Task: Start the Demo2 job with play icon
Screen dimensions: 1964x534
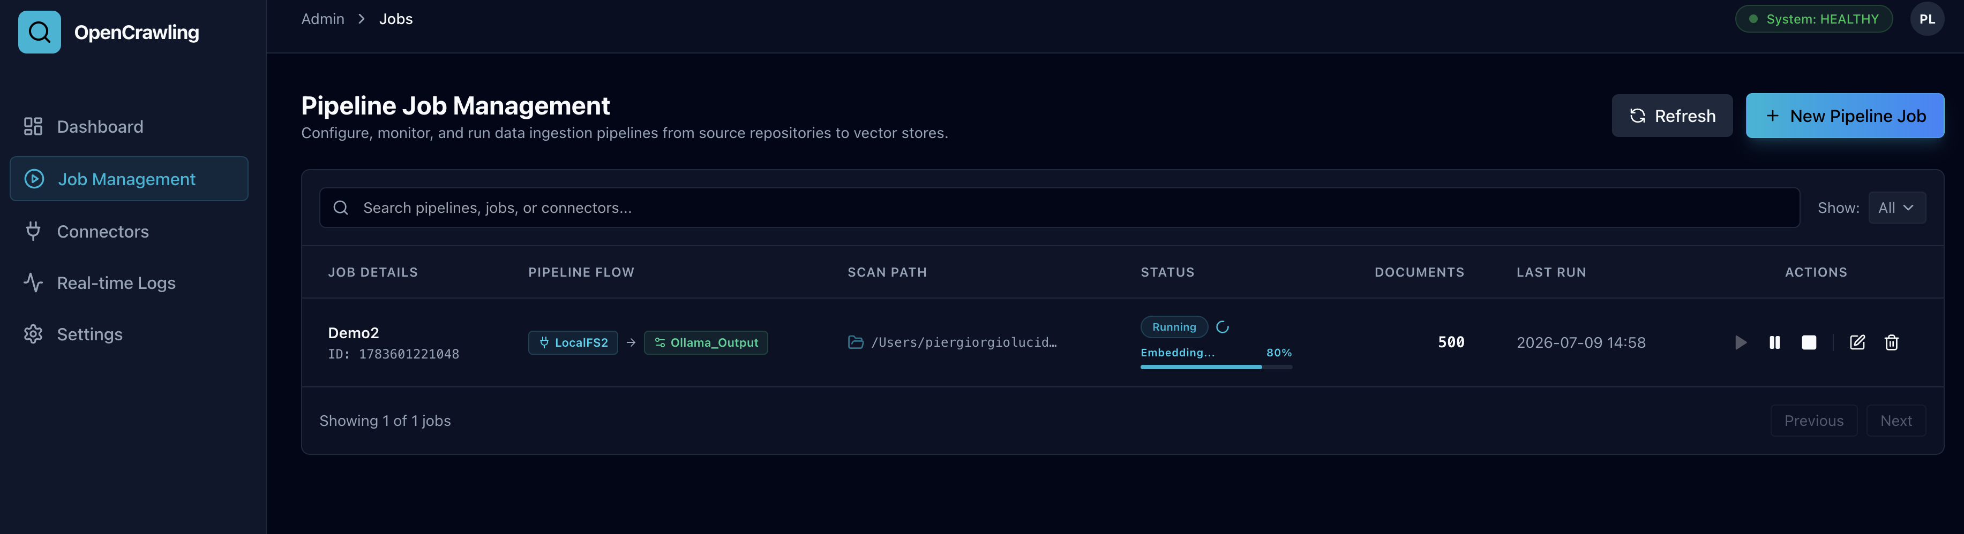Action: (1741, 343)
